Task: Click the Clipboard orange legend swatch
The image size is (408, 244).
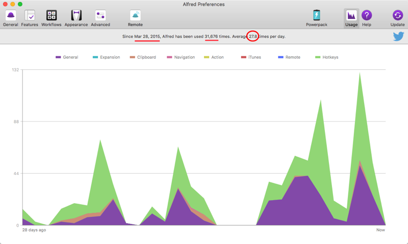Action: [133, 57]
